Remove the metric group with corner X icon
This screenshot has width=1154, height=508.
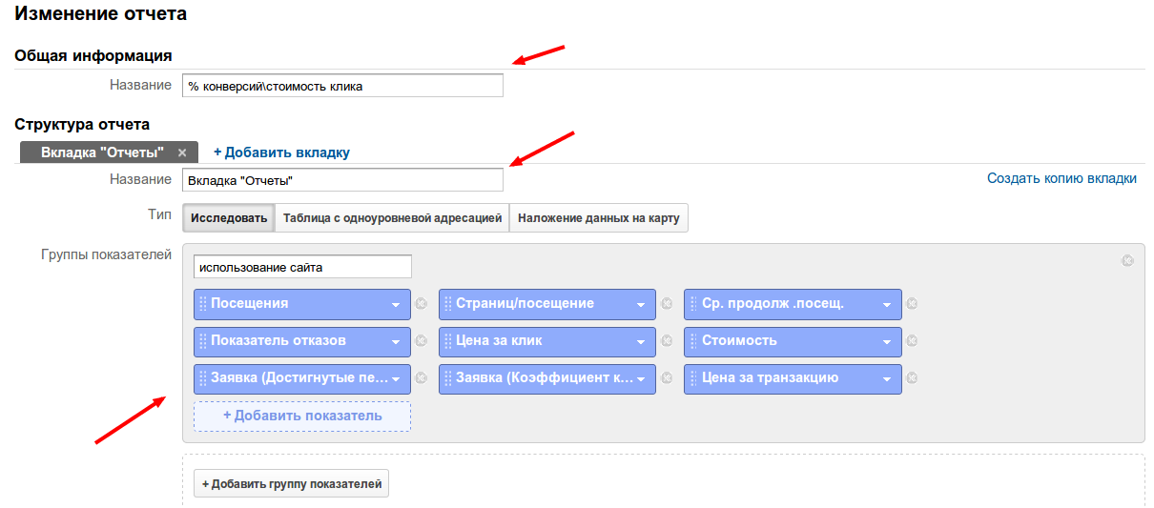click(x=1127, y=260)
